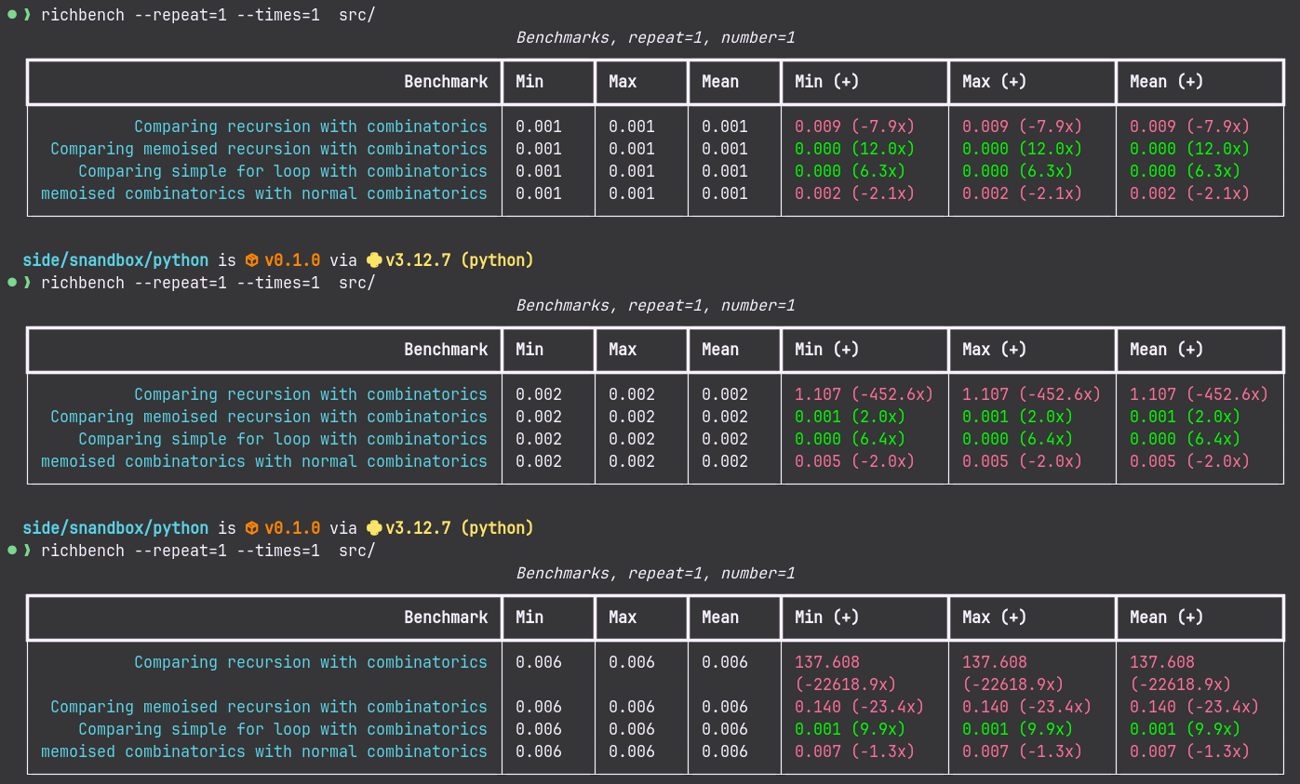Click the 1.107 (-452.6x) value under Min (+)
Screen dimensions: 1300x784
(864, 394)
